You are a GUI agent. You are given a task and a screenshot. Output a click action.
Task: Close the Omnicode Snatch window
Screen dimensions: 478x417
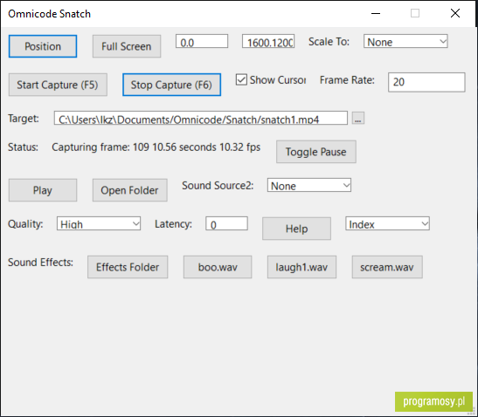(x=455, y=13)
